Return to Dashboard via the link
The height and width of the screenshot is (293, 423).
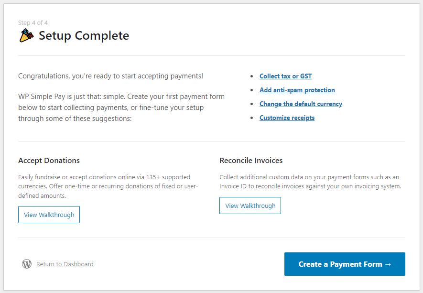pyautogui.click(x=65, y=264)
